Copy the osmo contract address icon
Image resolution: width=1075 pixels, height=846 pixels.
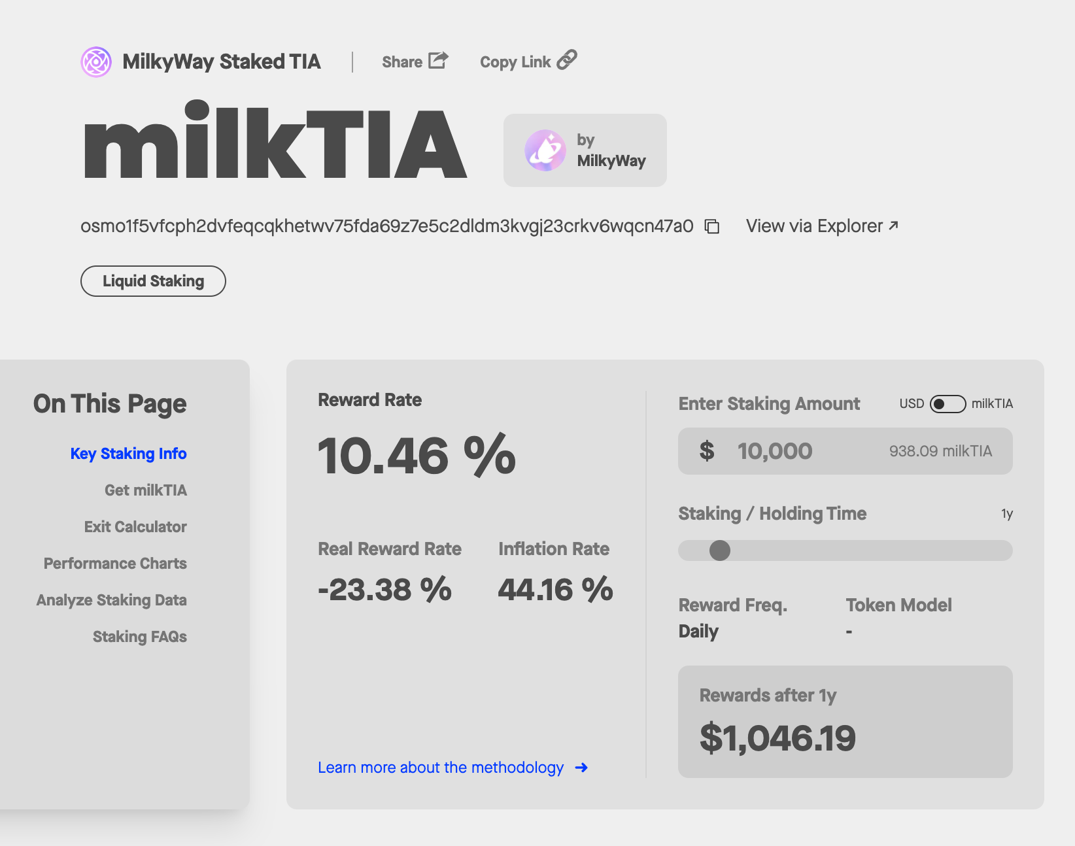point(712,226)
